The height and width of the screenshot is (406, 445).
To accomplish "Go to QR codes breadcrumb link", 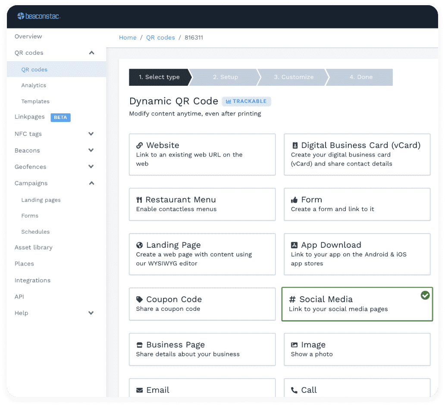I will pos(161,37).
